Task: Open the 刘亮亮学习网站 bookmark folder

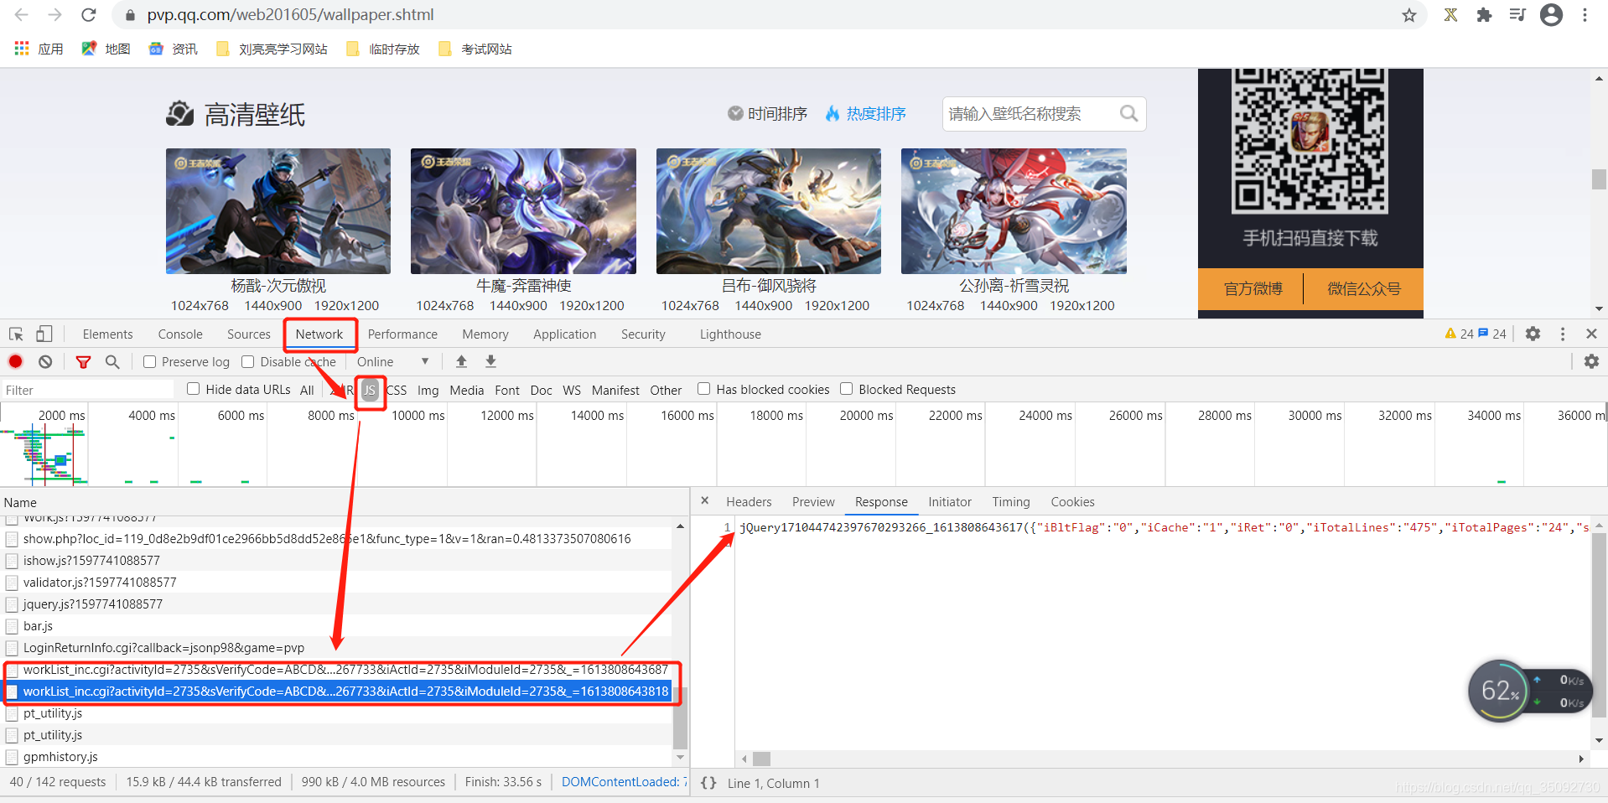Action: pyautogui.click(x=272, y=49)
